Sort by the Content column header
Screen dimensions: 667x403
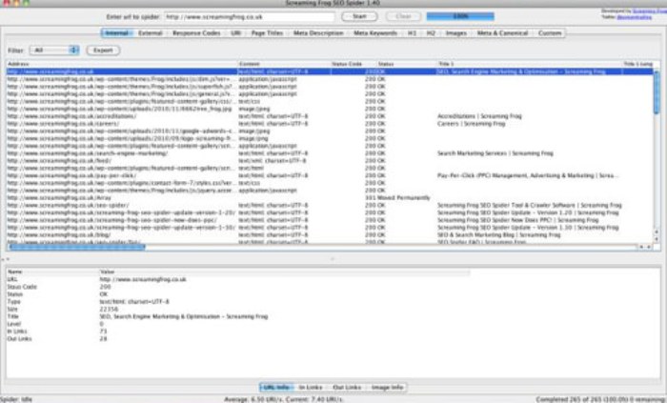pyautogui.click(x=284, y=64)
